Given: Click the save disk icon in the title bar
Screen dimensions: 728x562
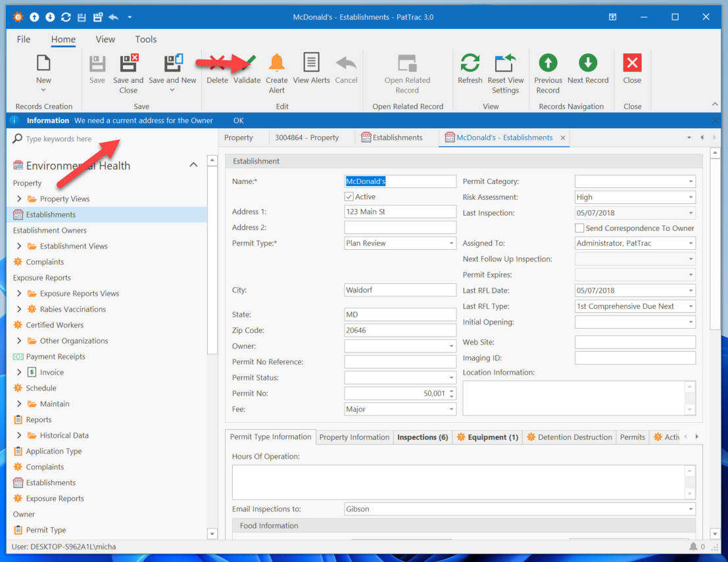Looking at the screenshot, I should pos(82,17).
